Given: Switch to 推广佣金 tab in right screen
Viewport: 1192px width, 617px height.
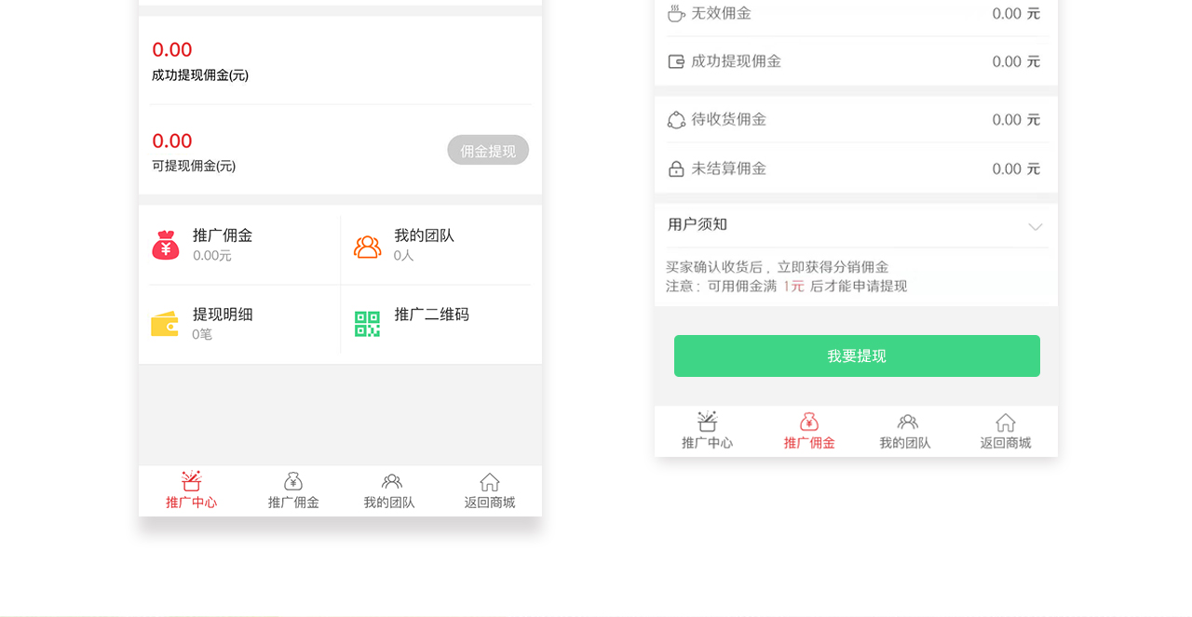Looking at the screenshot, I should (809, 432).
